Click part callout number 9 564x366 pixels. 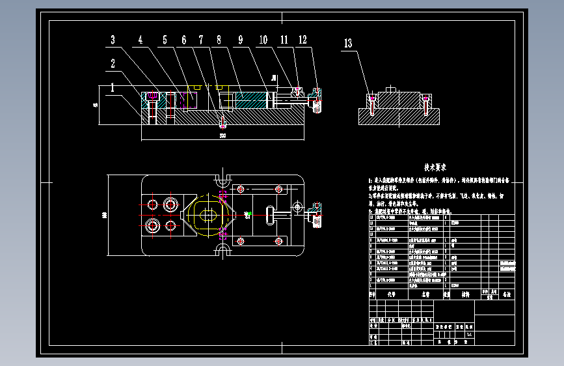pyautogui.click(x=240, y=40)
